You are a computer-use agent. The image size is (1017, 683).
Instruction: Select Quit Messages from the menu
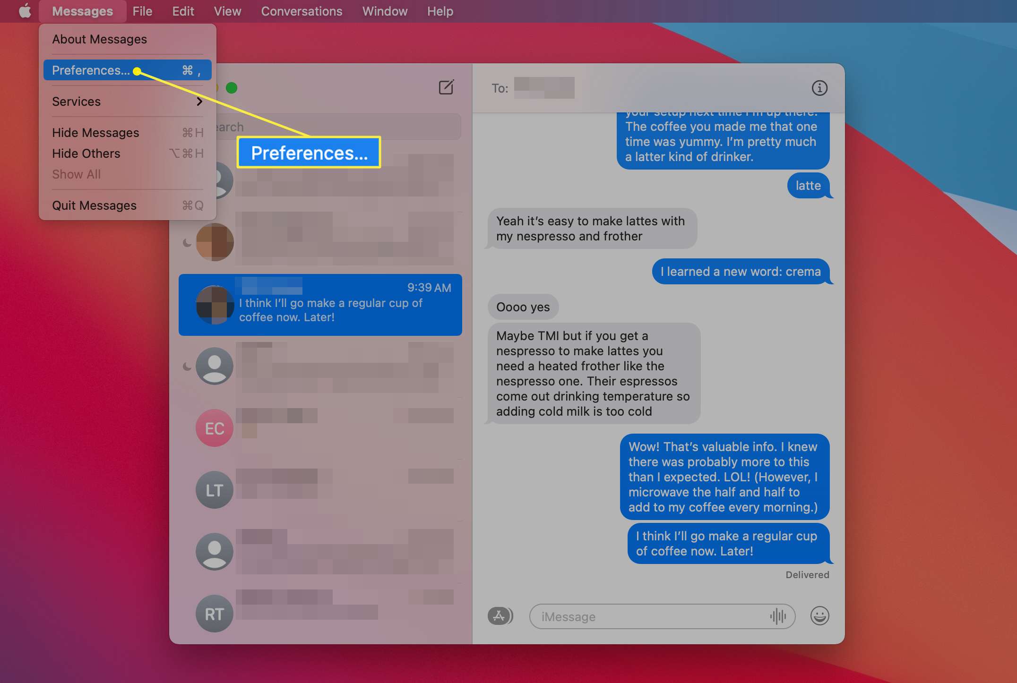click(x=94, y=205)
